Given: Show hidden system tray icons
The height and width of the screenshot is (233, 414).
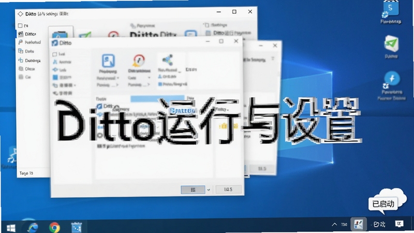Looking at the screenshot, I should [334, 225].
